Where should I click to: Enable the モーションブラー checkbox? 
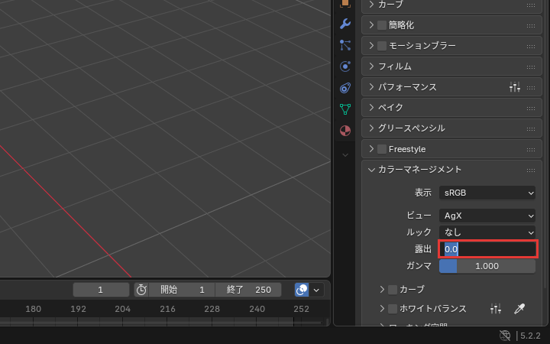(382, 46)
